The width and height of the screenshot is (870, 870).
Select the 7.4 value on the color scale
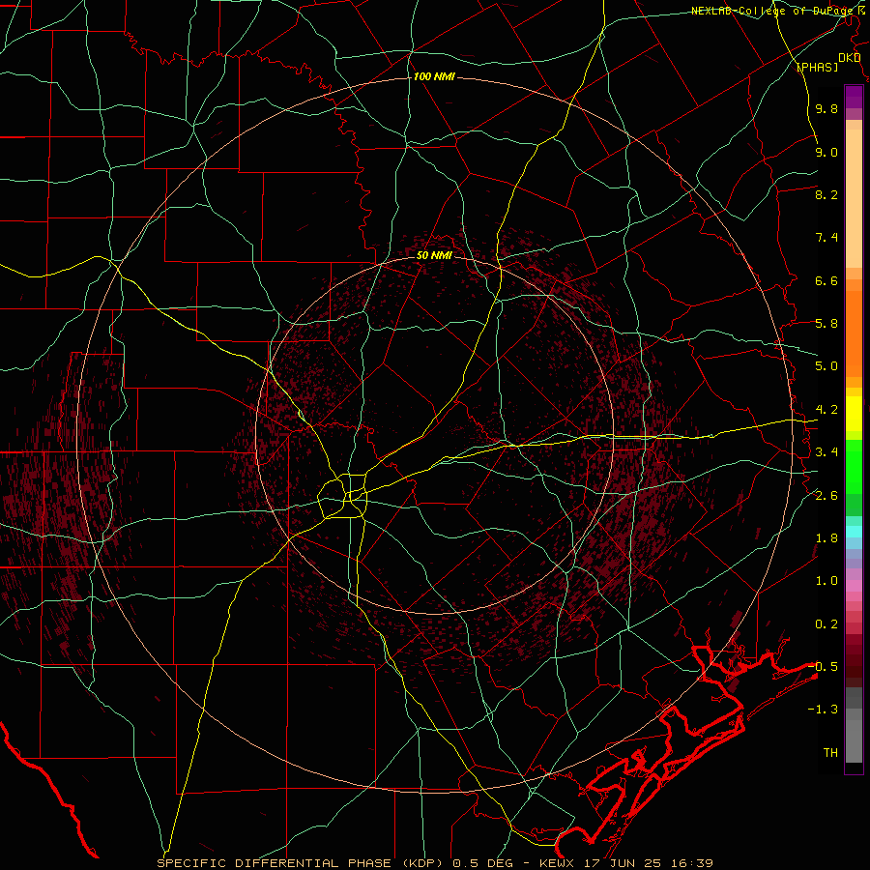[826, 238]
